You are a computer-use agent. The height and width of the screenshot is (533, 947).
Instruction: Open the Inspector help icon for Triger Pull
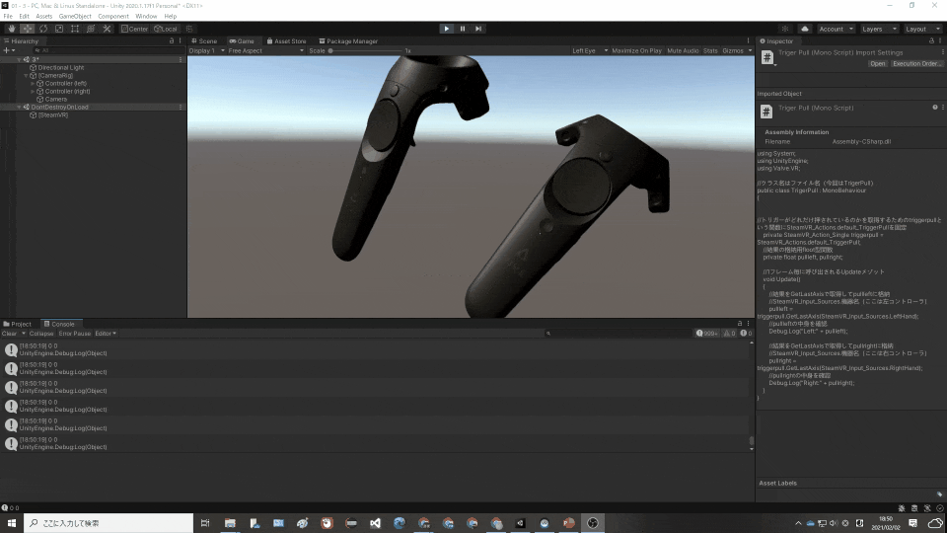(935, 108)
